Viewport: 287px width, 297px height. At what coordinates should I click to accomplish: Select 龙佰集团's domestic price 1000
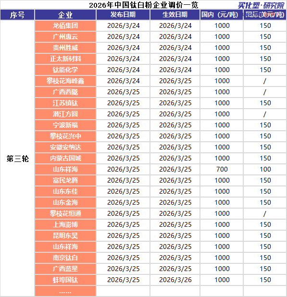click(222, 25)
